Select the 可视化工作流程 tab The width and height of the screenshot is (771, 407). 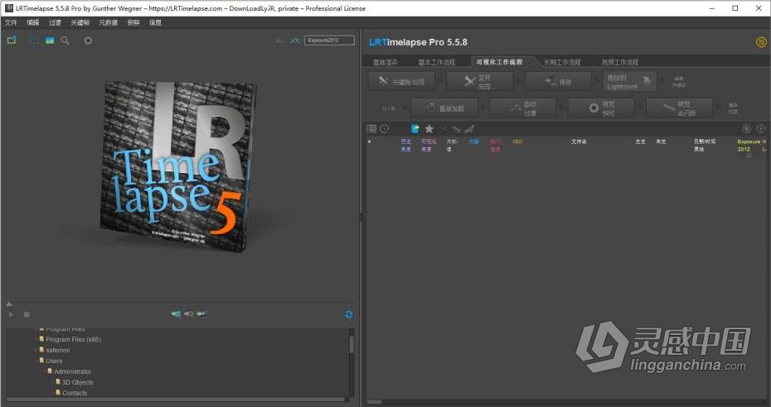pyautogui.click(x=499, y=62)
